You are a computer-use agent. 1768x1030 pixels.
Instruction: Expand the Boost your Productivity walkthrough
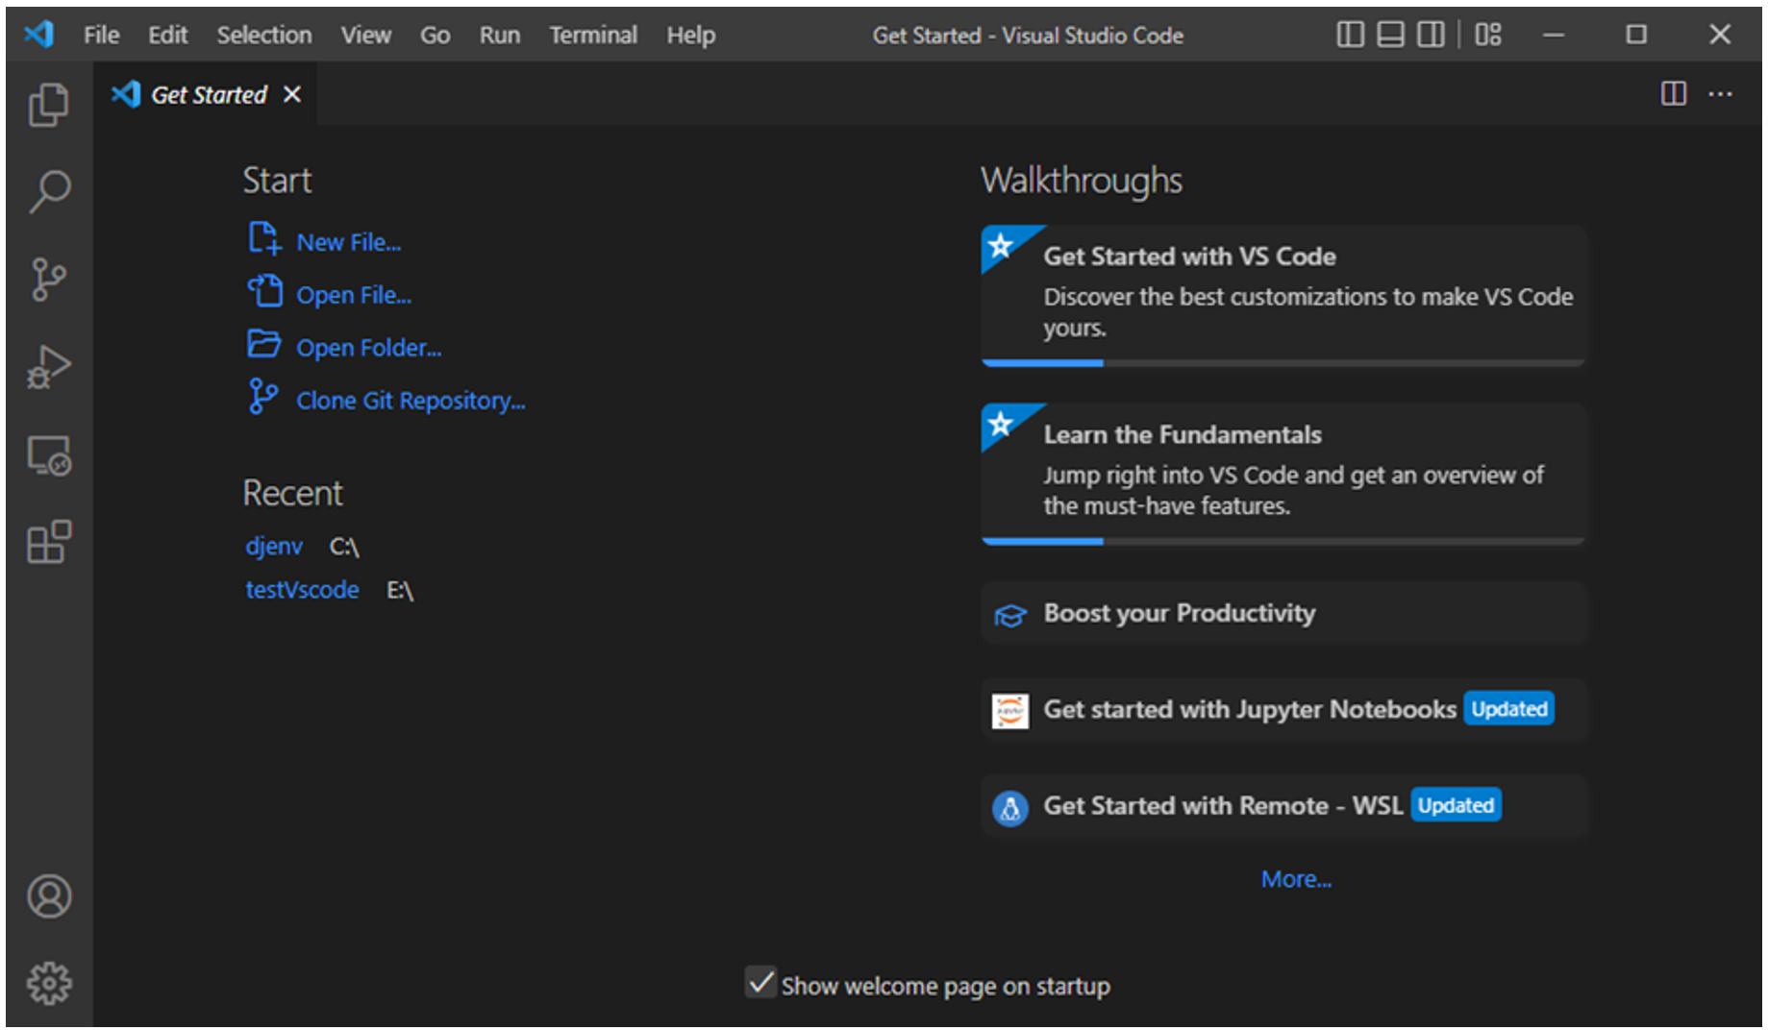click(1179, 613)
